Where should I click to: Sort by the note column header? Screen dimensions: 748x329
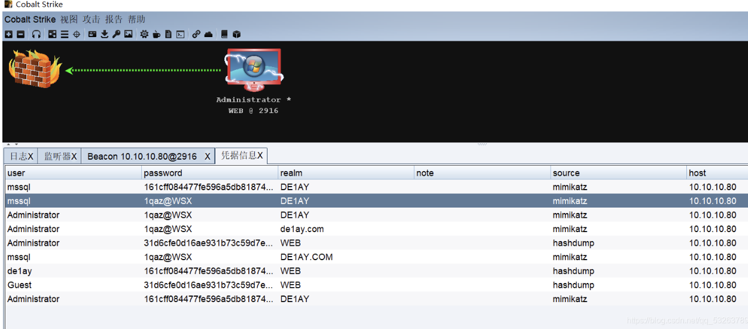(482, 173)
